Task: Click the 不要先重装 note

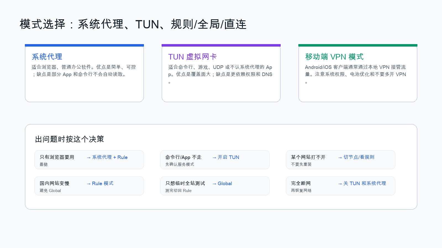Action: [x=301, y=164]
